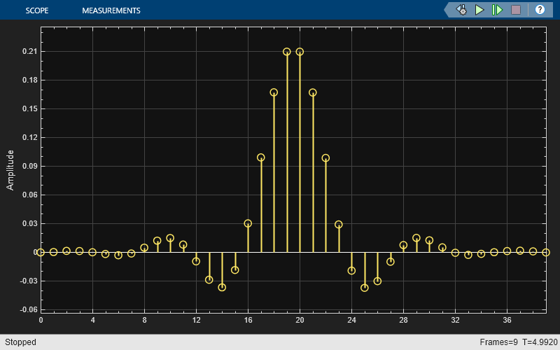Collapse the quick access toolbar left edge

click(447, 10)
